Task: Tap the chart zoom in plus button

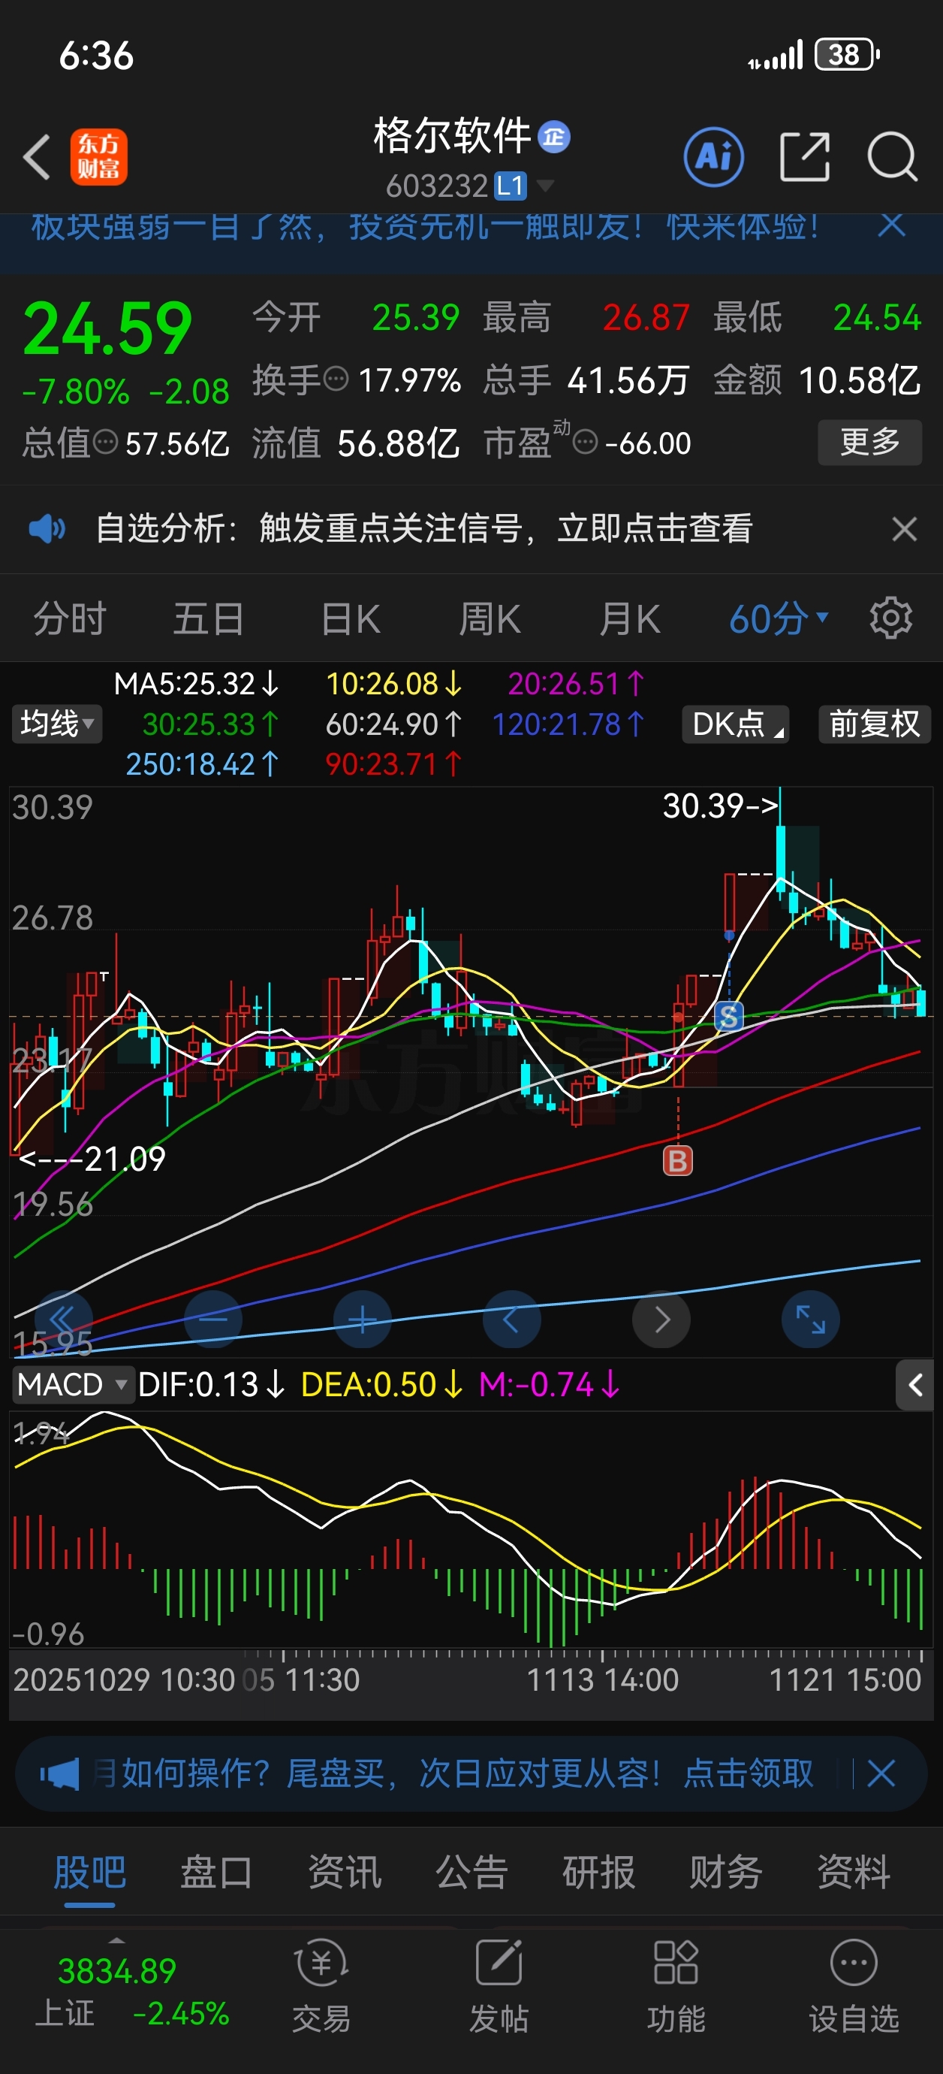Action: (363, 1319)
